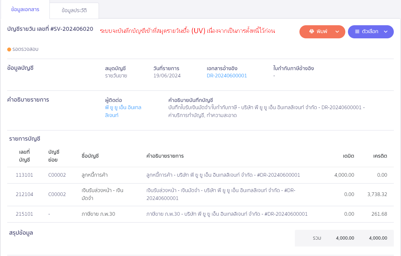Viewport: 401px width, 256px height.
Task: Click account number 212104
Action: point(24,194)
